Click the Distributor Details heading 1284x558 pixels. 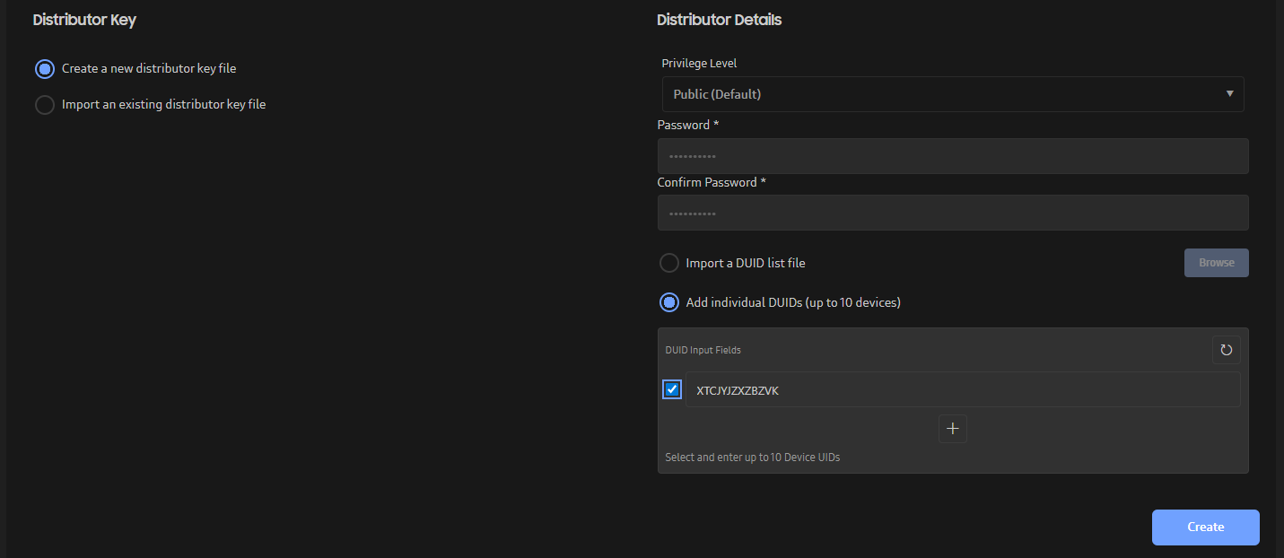pyautogui.click(x=719, y=20)
